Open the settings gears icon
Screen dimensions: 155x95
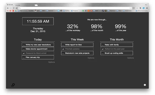point(13,85)
